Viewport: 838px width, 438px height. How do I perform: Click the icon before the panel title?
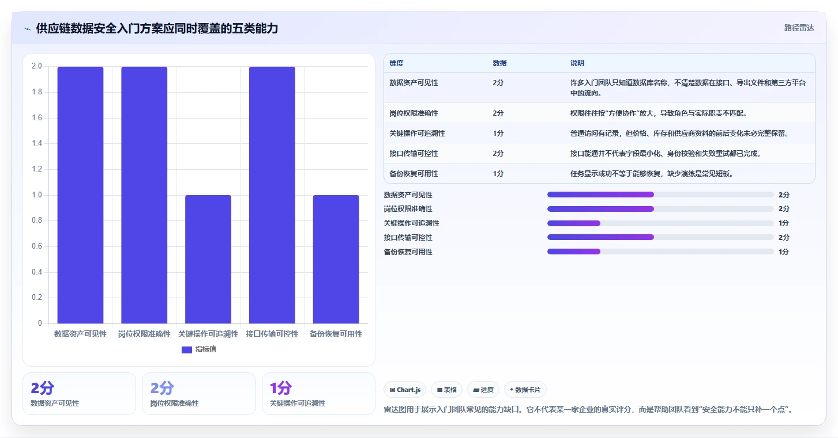click(27, 29)
